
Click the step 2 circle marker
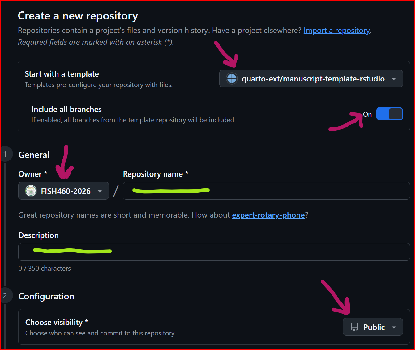point(5,296)
